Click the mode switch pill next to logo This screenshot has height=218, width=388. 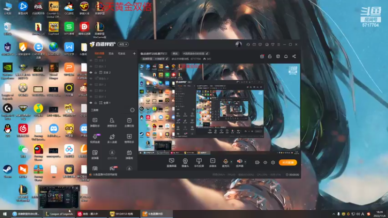(123, 44)
